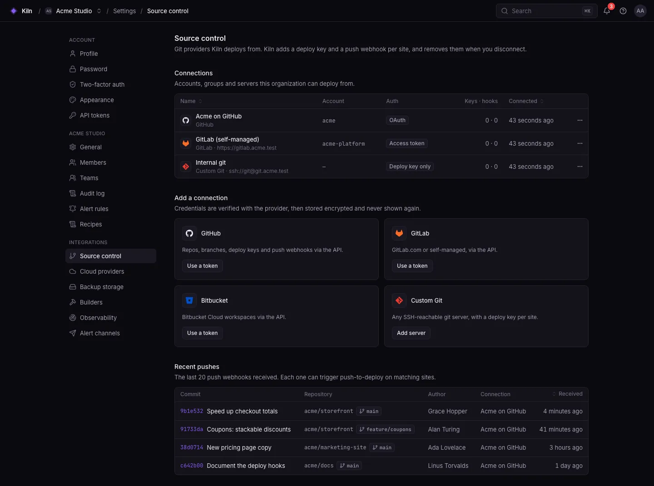The image size is (654, 486).
Task: Click the Two-factor auth shield icon
Action: 73,84
